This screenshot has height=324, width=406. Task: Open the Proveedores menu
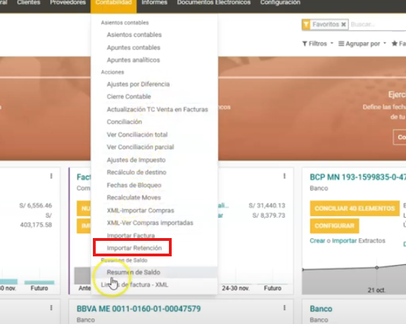point(68,3)
